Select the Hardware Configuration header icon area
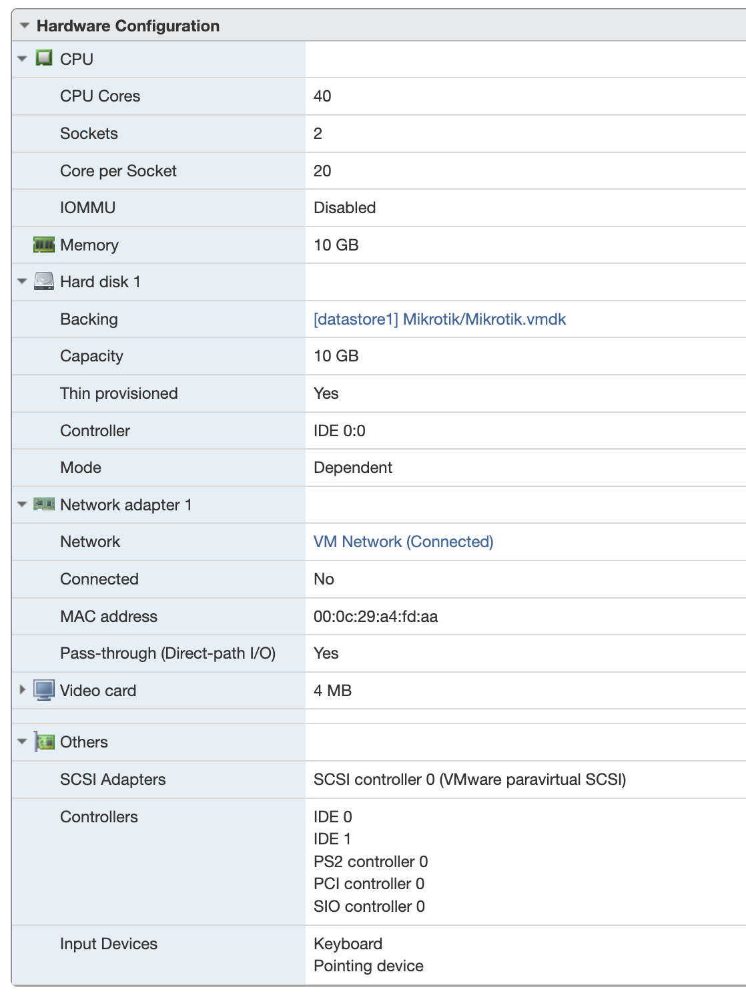 (x=24, y=25)
